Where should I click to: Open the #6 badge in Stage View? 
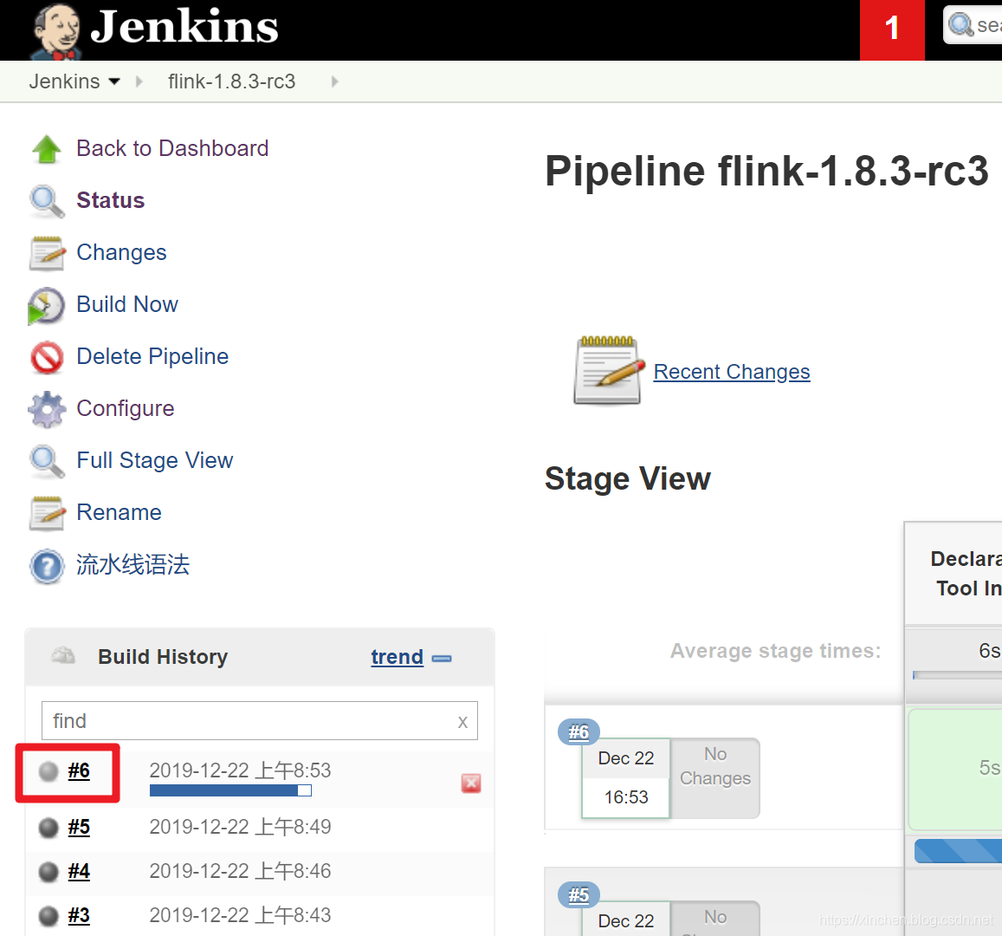tap(579, 731)
